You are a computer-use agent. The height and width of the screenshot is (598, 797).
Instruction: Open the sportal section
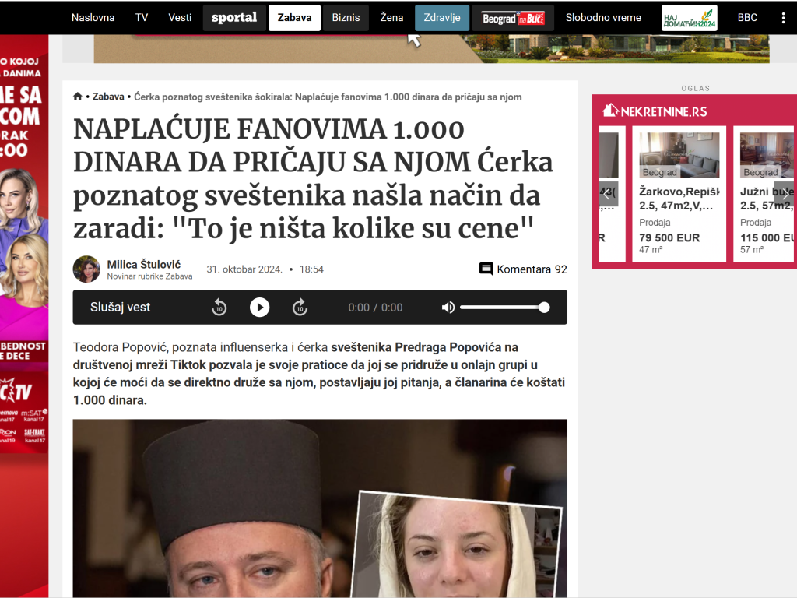[x=234, y=18]
